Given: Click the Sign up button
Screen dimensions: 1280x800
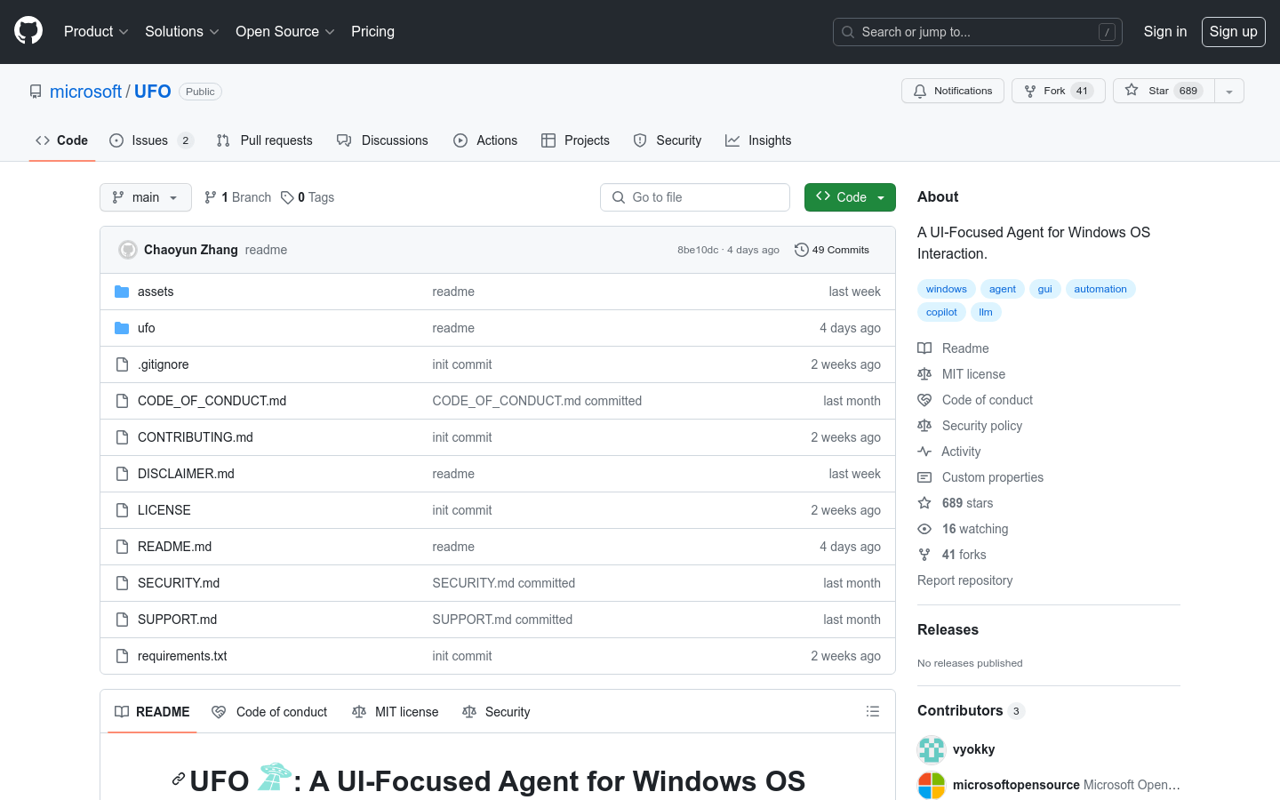Looking at the screenshot, I should (x=1233, y=31).
